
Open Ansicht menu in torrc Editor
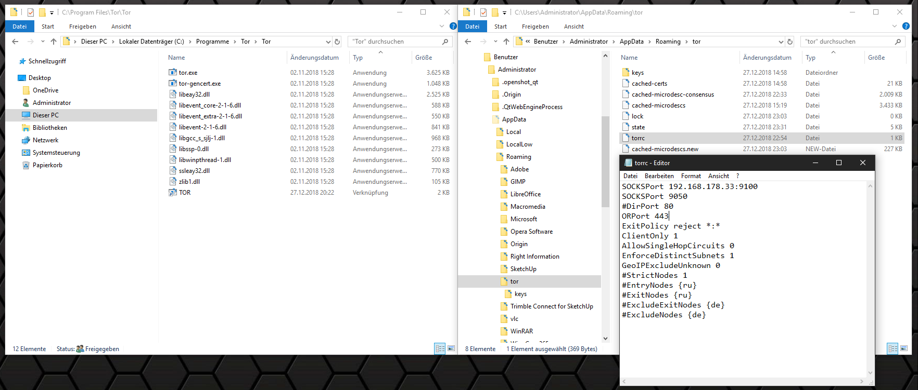coord(719,176)
